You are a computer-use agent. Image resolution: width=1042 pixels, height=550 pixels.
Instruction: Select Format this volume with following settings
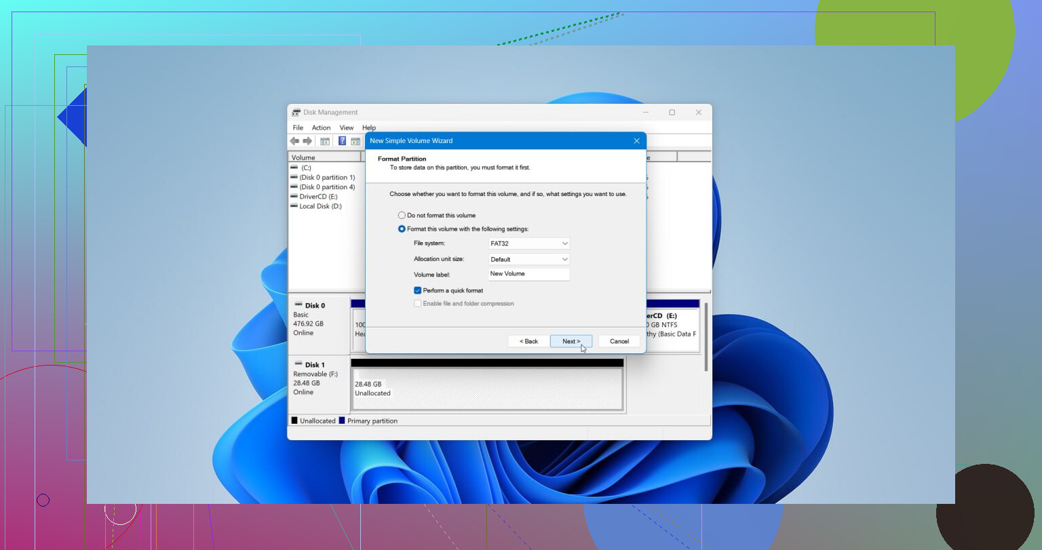pos(402,229)
